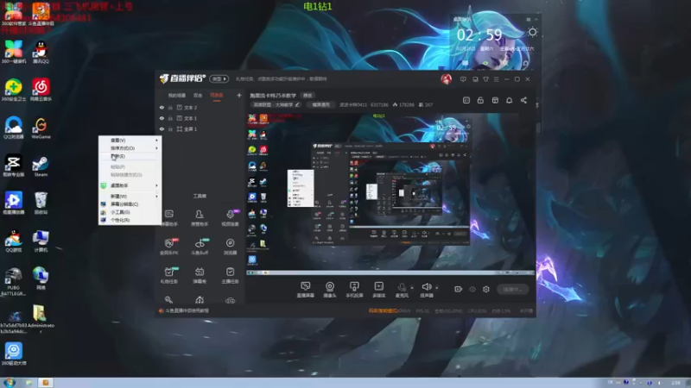Select the 全屏 1 source row
This screenshot has height=388, width=691.
[200, 129]
